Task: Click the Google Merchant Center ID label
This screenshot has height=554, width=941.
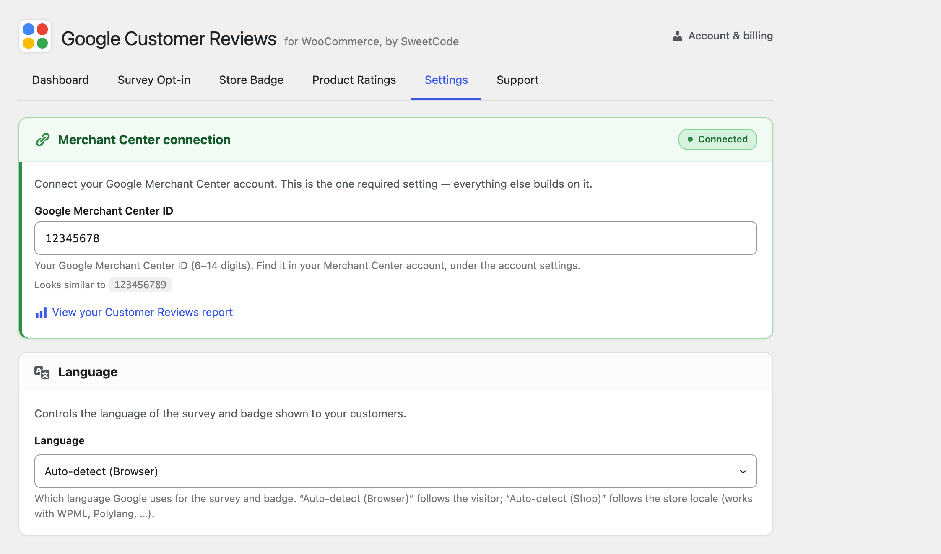Action: (104, 211)
